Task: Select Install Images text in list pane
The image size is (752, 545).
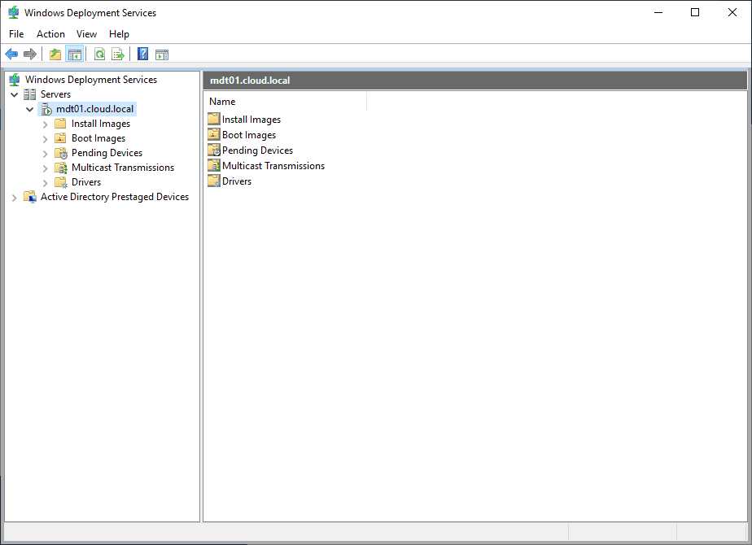Action: click(x=251, y=120)
